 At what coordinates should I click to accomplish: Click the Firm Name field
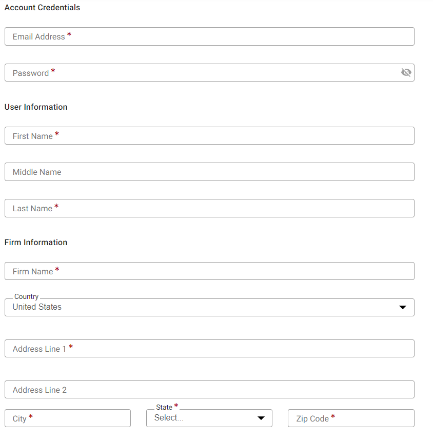pos(209,271)
